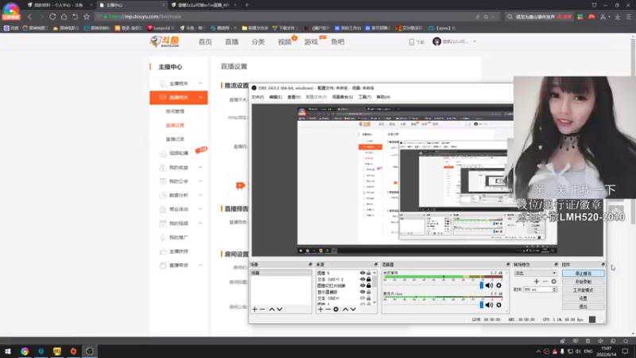636x358 pixels.
Task: Toggle visibility eye for 文本 (GDI+) source
Action: click(x=363, y=298)
